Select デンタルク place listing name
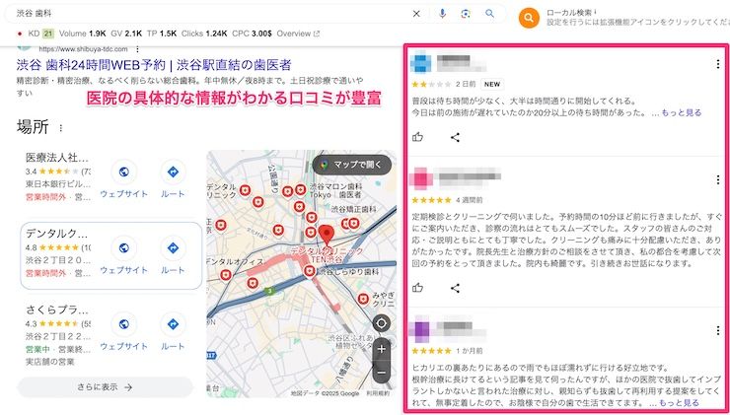The height and width of the screenshot is (415, 730). [x=57, y=233]
